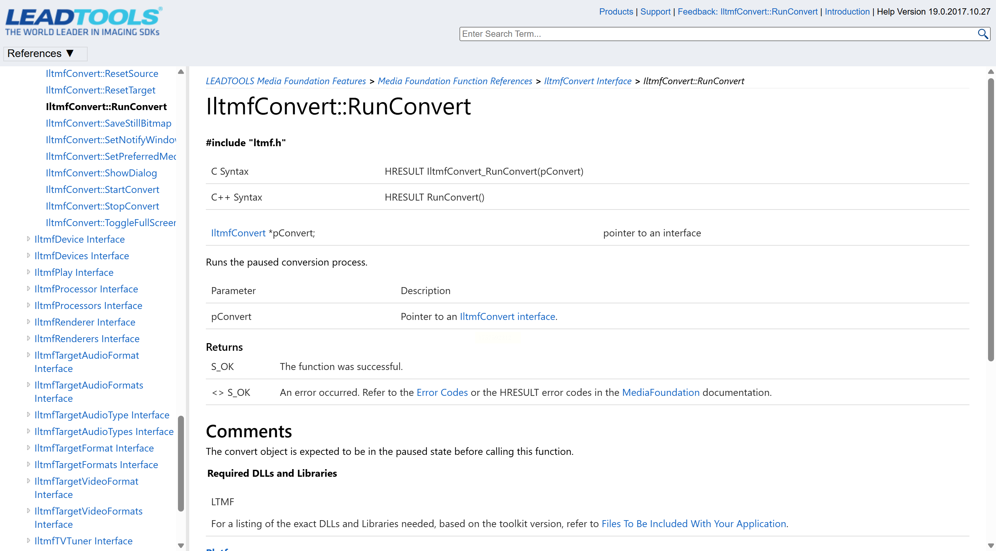The width and height of the screenshot is (996, 551).
Task: Open the Error Codes link
Action: pyautogui.click(x=442, y=393)
